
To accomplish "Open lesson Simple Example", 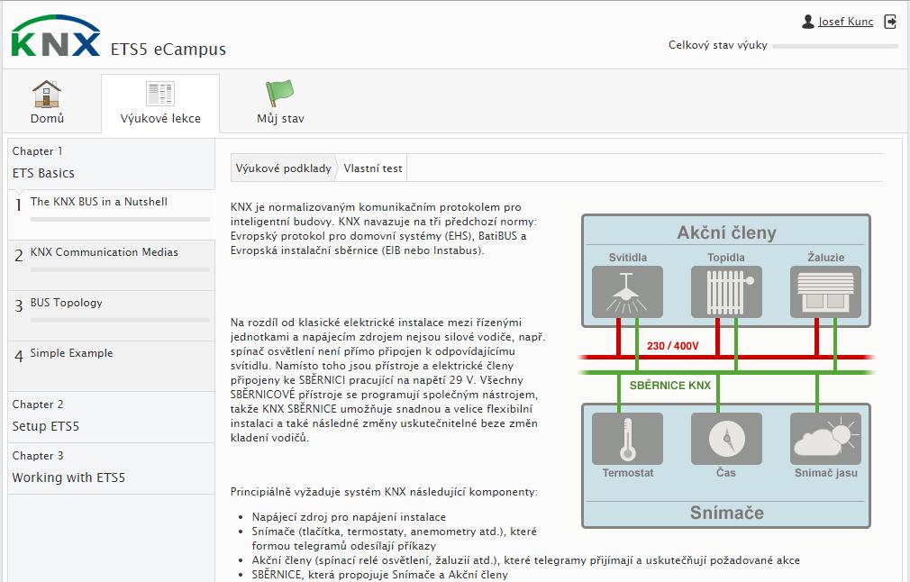I will (x=111, y=366).
